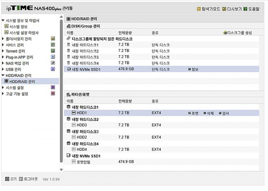Click the 고급 기능 설정 icon
The width and height of the screenshot is (268, 191).
[53, 94]
